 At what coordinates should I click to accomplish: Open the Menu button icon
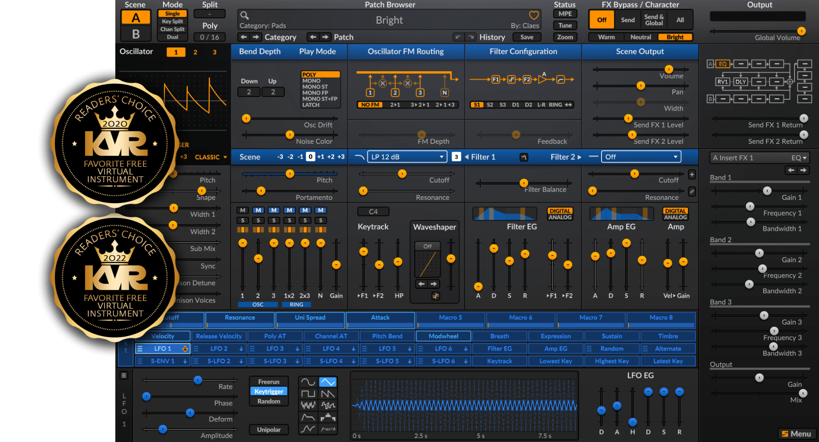797,434
